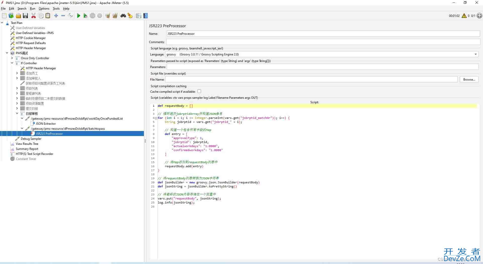483x264 pixels.
Task: Click the Open file folder icon
Action: (x=18, y=16)
